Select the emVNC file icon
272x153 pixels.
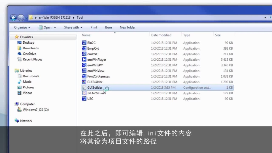(x=84, y=54)
